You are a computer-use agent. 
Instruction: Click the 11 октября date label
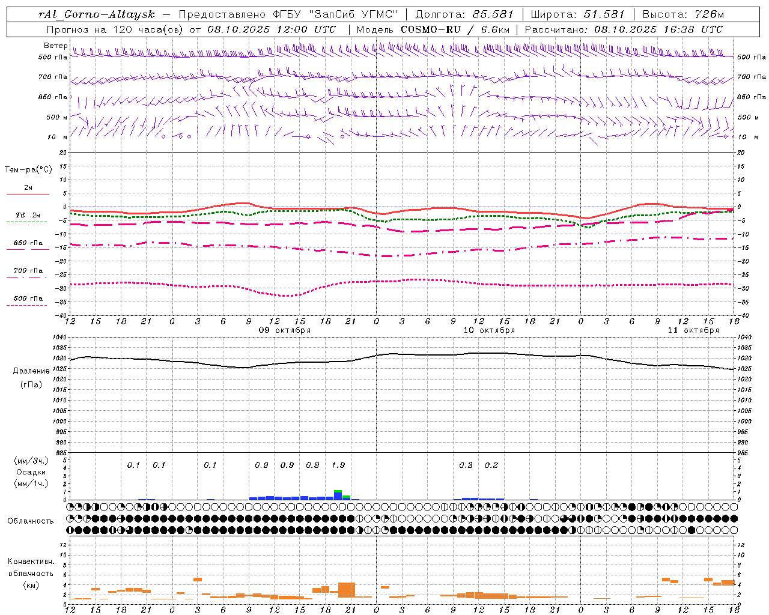693,330
